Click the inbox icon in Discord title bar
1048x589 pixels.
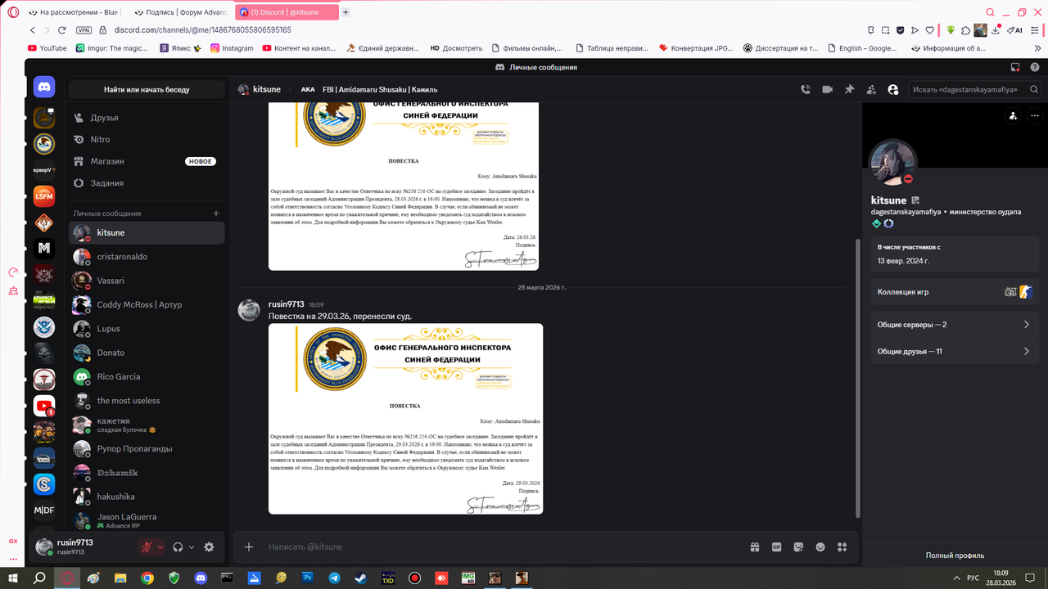point(1015,67)
